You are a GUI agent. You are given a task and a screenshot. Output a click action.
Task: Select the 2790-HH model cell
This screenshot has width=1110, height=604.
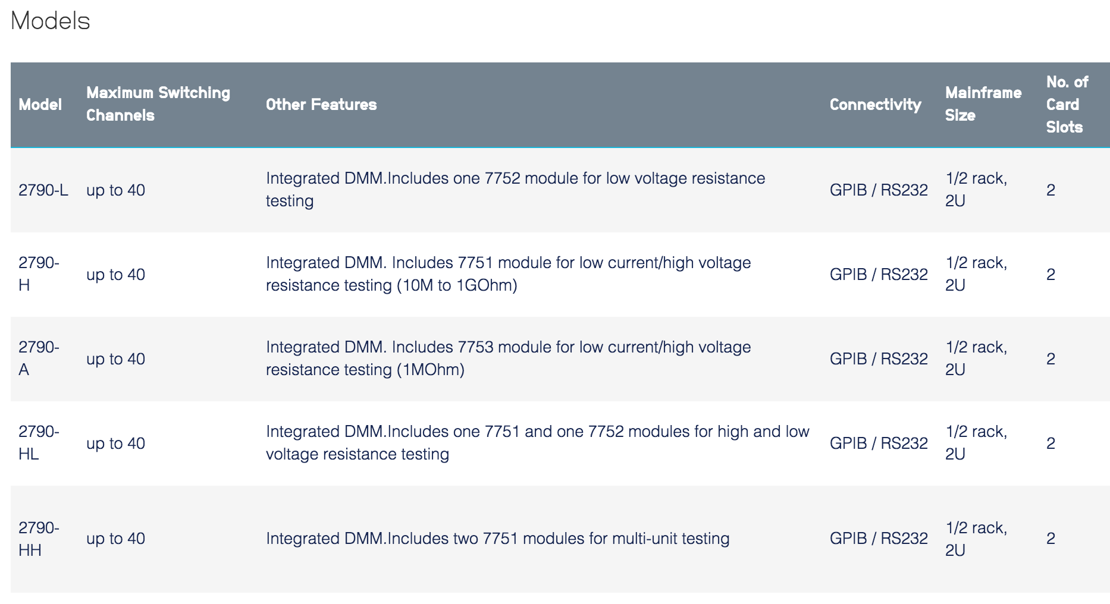click(x=39, y=539)
